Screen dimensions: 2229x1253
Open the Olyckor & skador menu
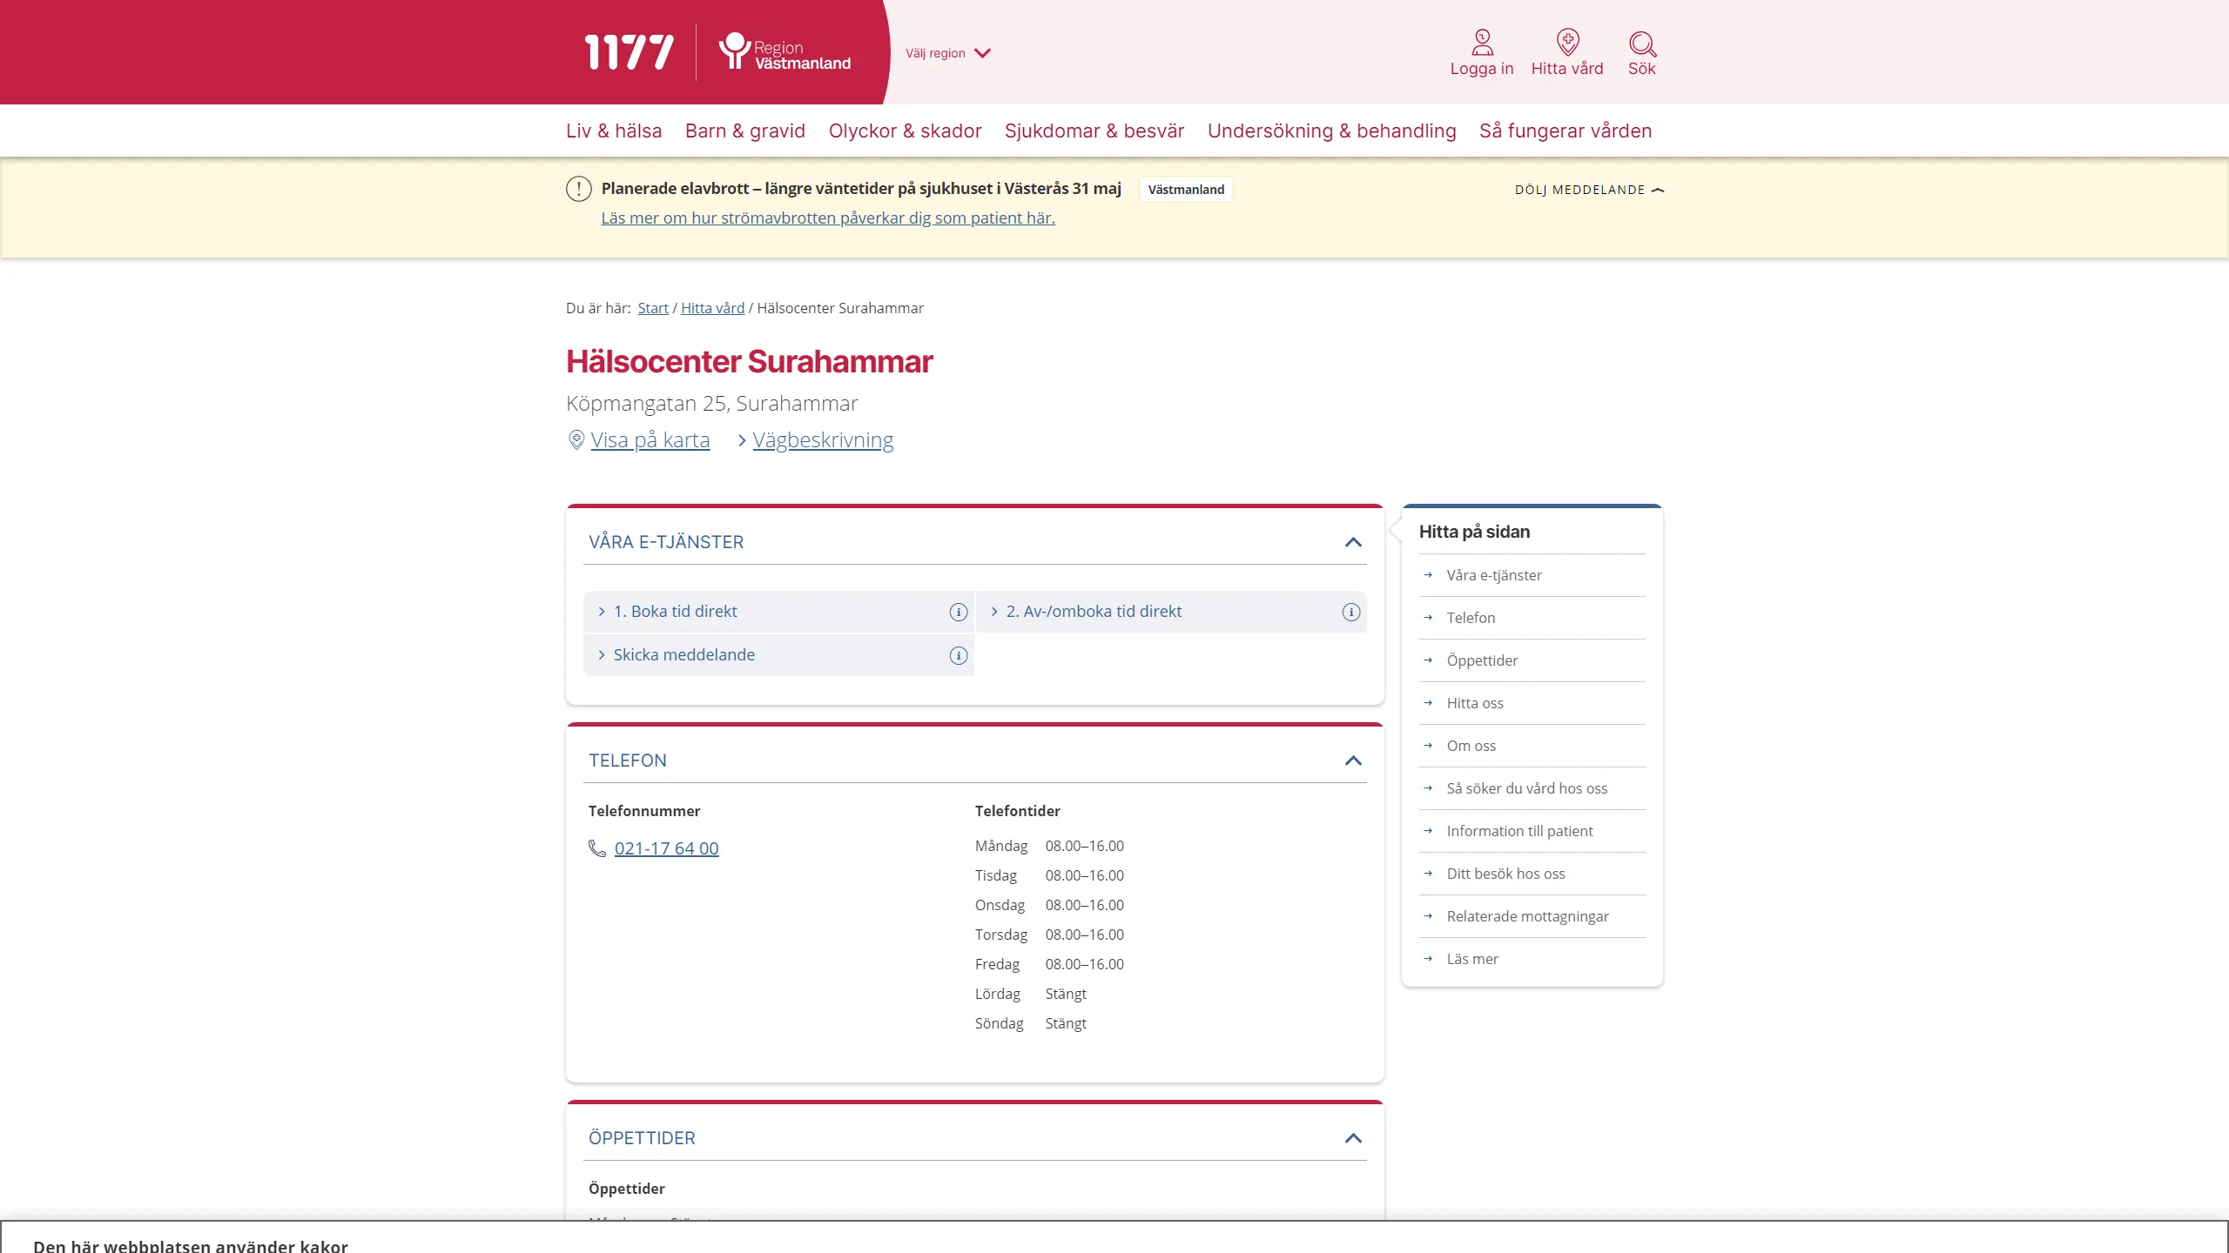pyautogui.click(x=906, y=131)
